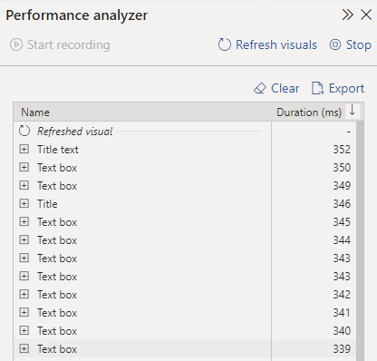Click the Refreshed visual entry

pos(74,132)
